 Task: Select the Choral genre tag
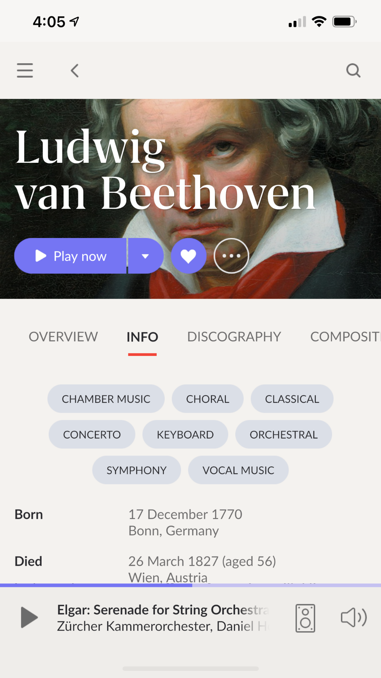click(207, 399)
